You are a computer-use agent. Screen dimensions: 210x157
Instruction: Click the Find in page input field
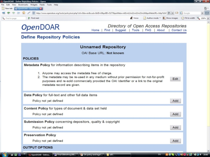(x=15, y=18)
